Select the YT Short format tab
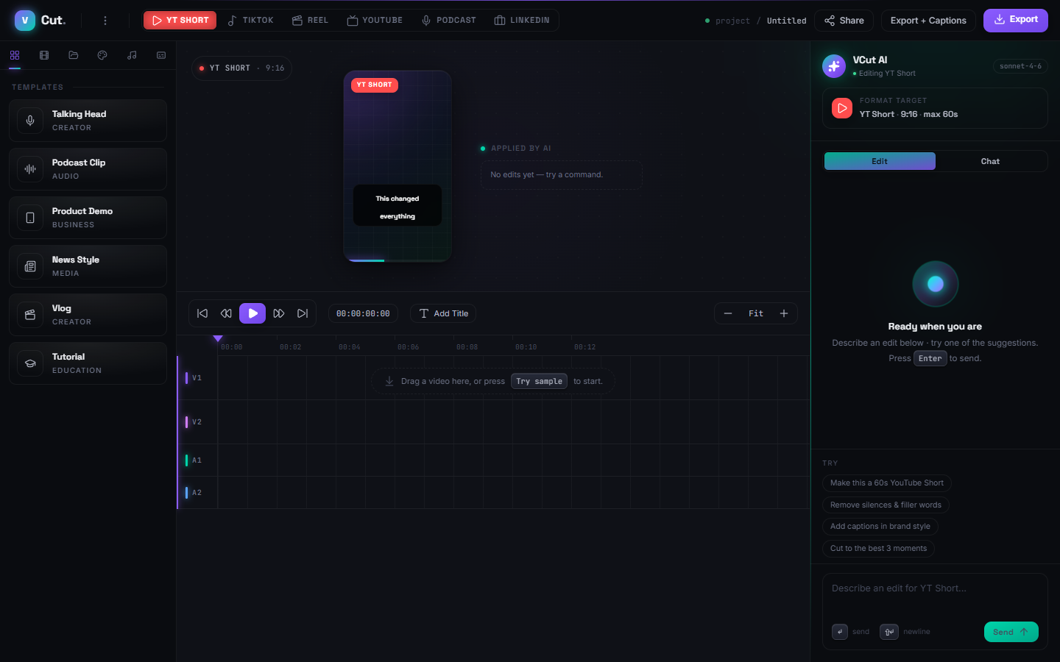Image resolution: width=1060 pixels, height=662 pixels. point(180,21)
